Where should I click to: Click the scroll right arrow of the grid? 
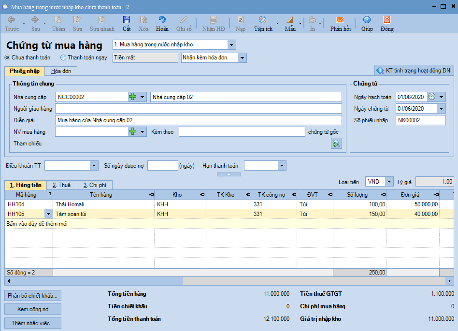point(450,281)
